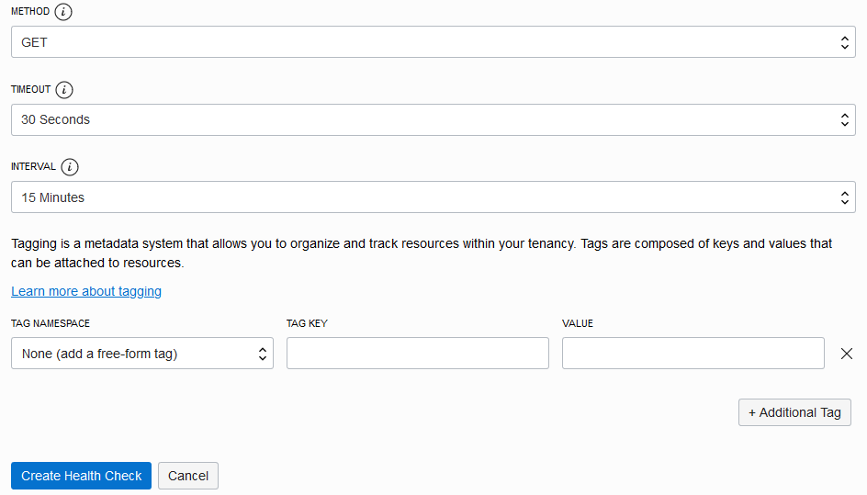The image size is (867, 495).
Task: Follow the 'Learn more about tagging' link
Action: pyautogui.click(x=86, y=291)
